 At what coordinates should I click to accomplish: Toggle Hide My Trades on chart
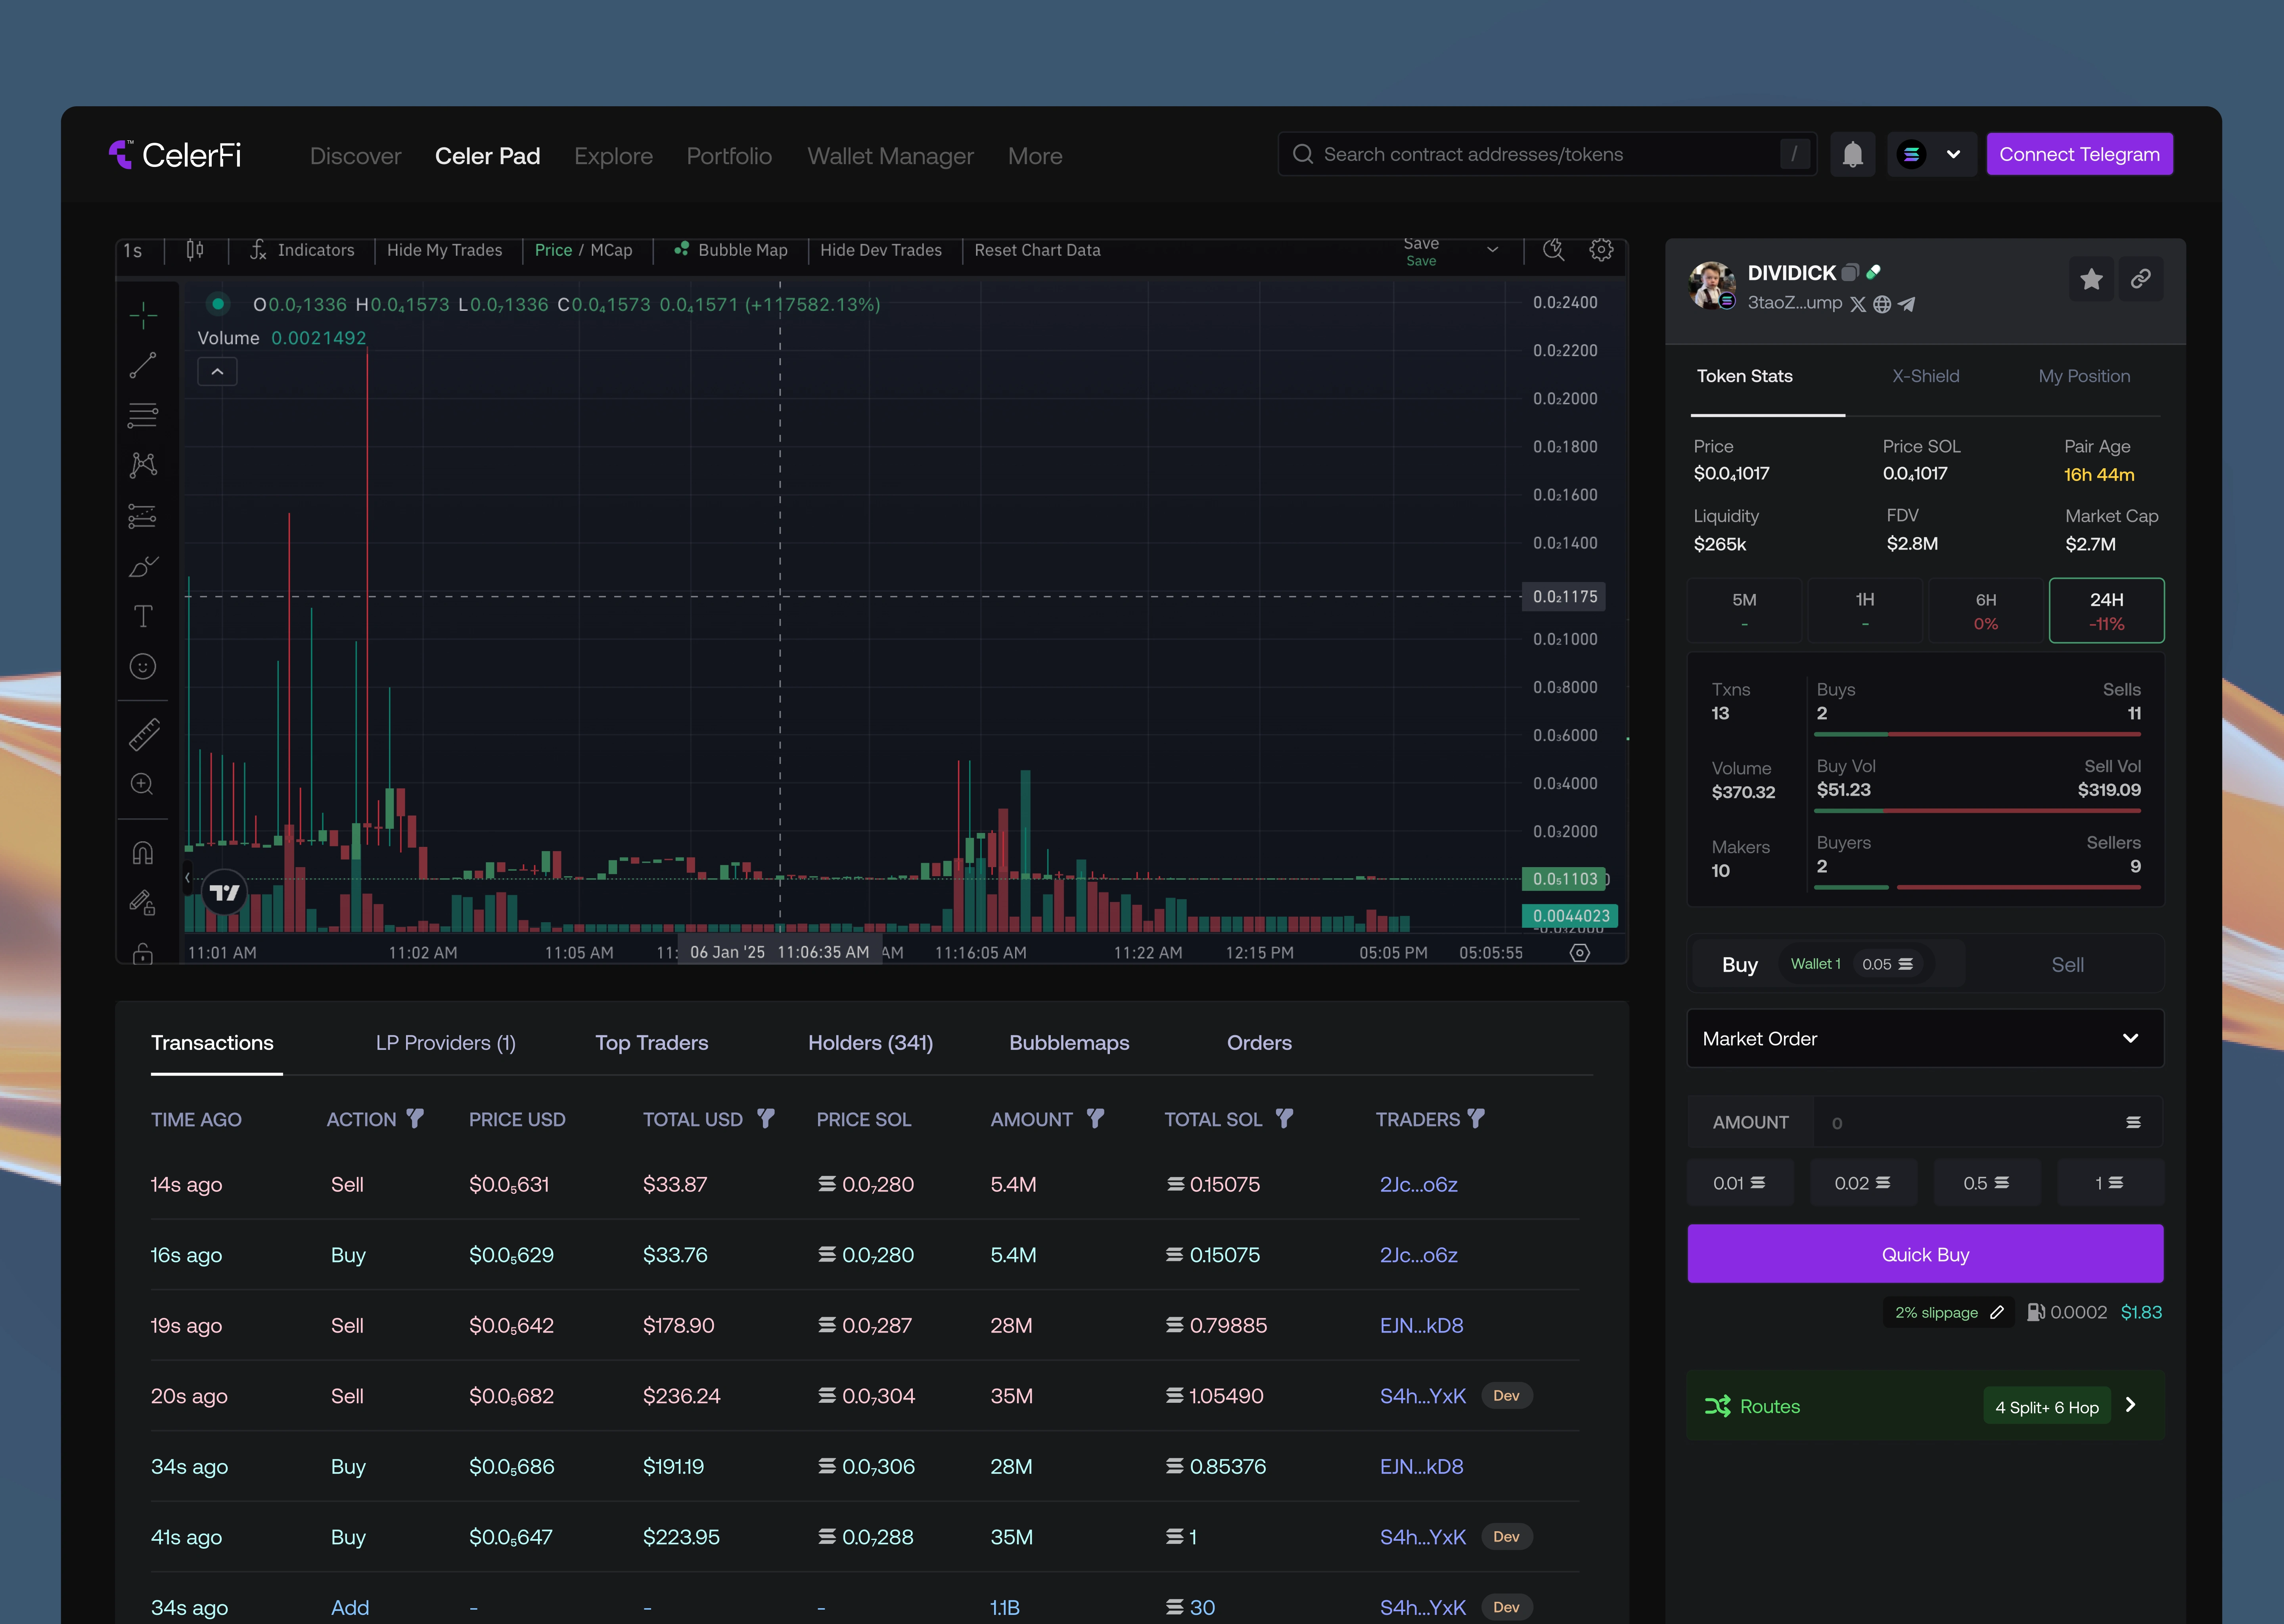[x=444, y=250]
